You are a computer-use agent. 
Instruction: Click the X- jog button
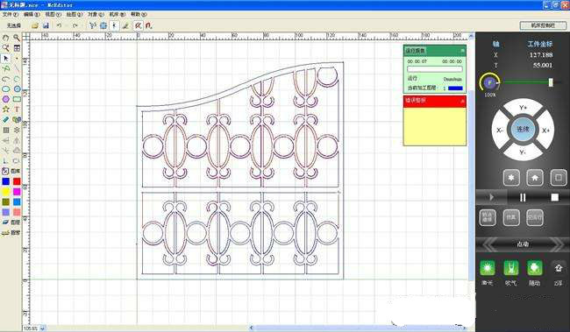(500, 130)
